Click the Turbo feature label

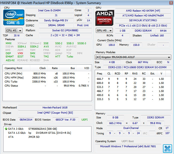click(x=70, y=57)
